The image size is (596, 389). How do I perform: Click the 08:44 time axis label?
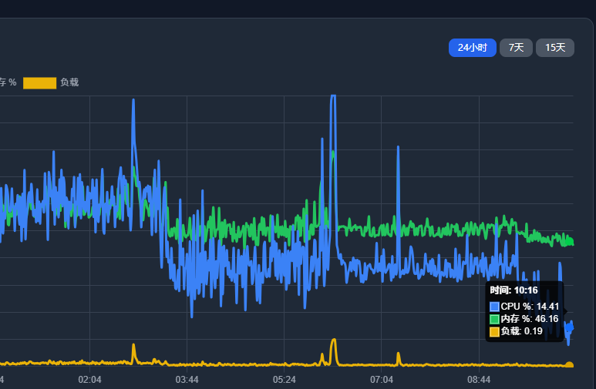pyautogui.click(x=479, y=380)
